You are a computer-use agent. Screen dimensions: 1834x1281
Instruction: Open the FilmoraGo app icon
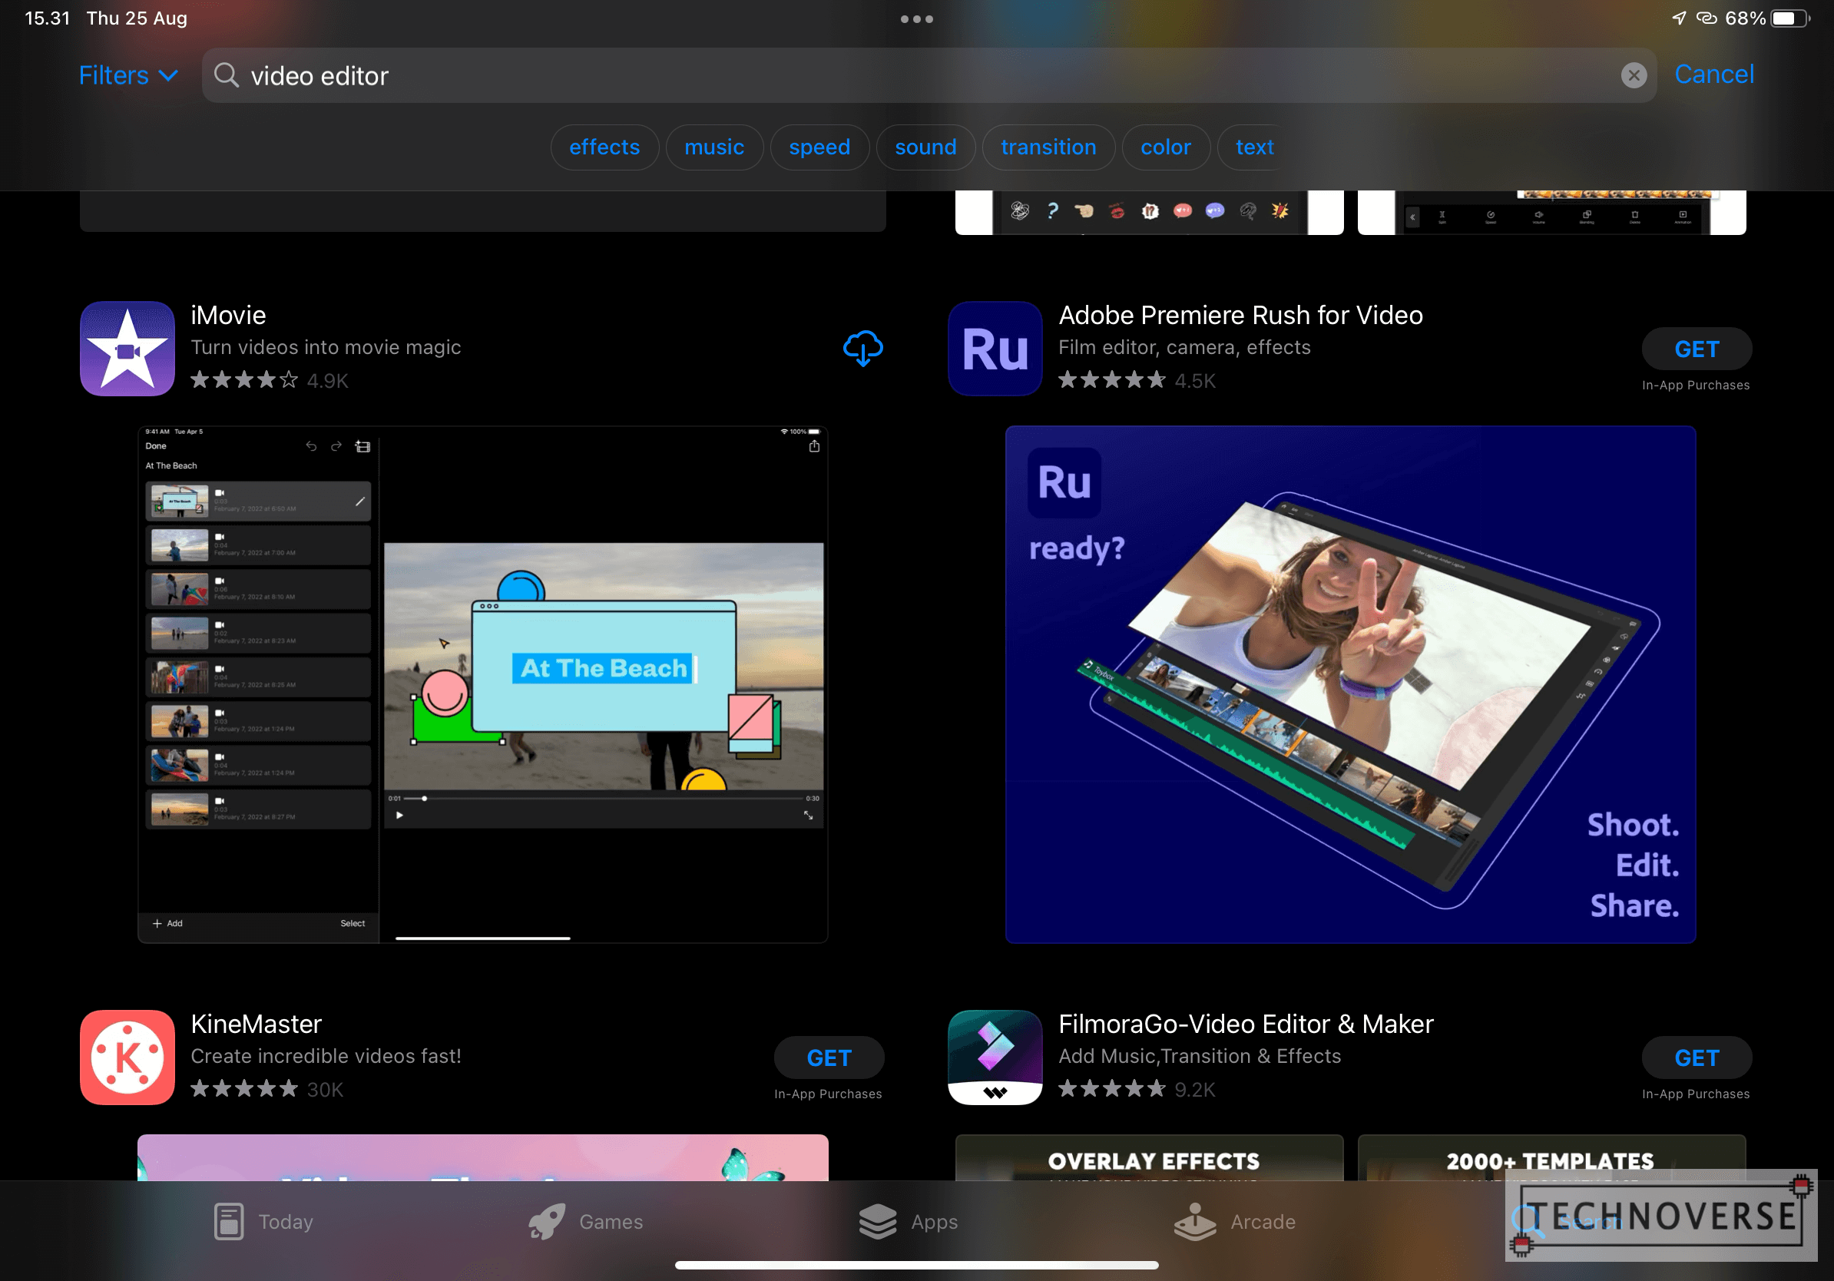[x=995, y=1058]
